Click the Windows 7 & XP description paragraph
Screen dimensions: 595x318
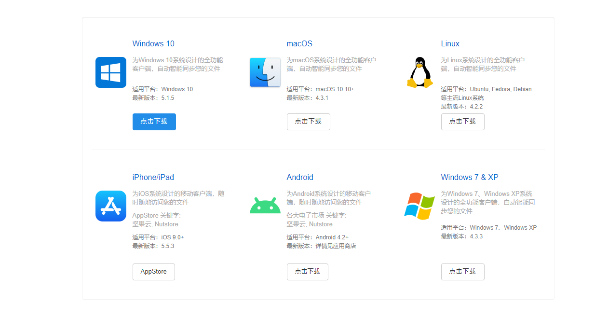point(488,202)
